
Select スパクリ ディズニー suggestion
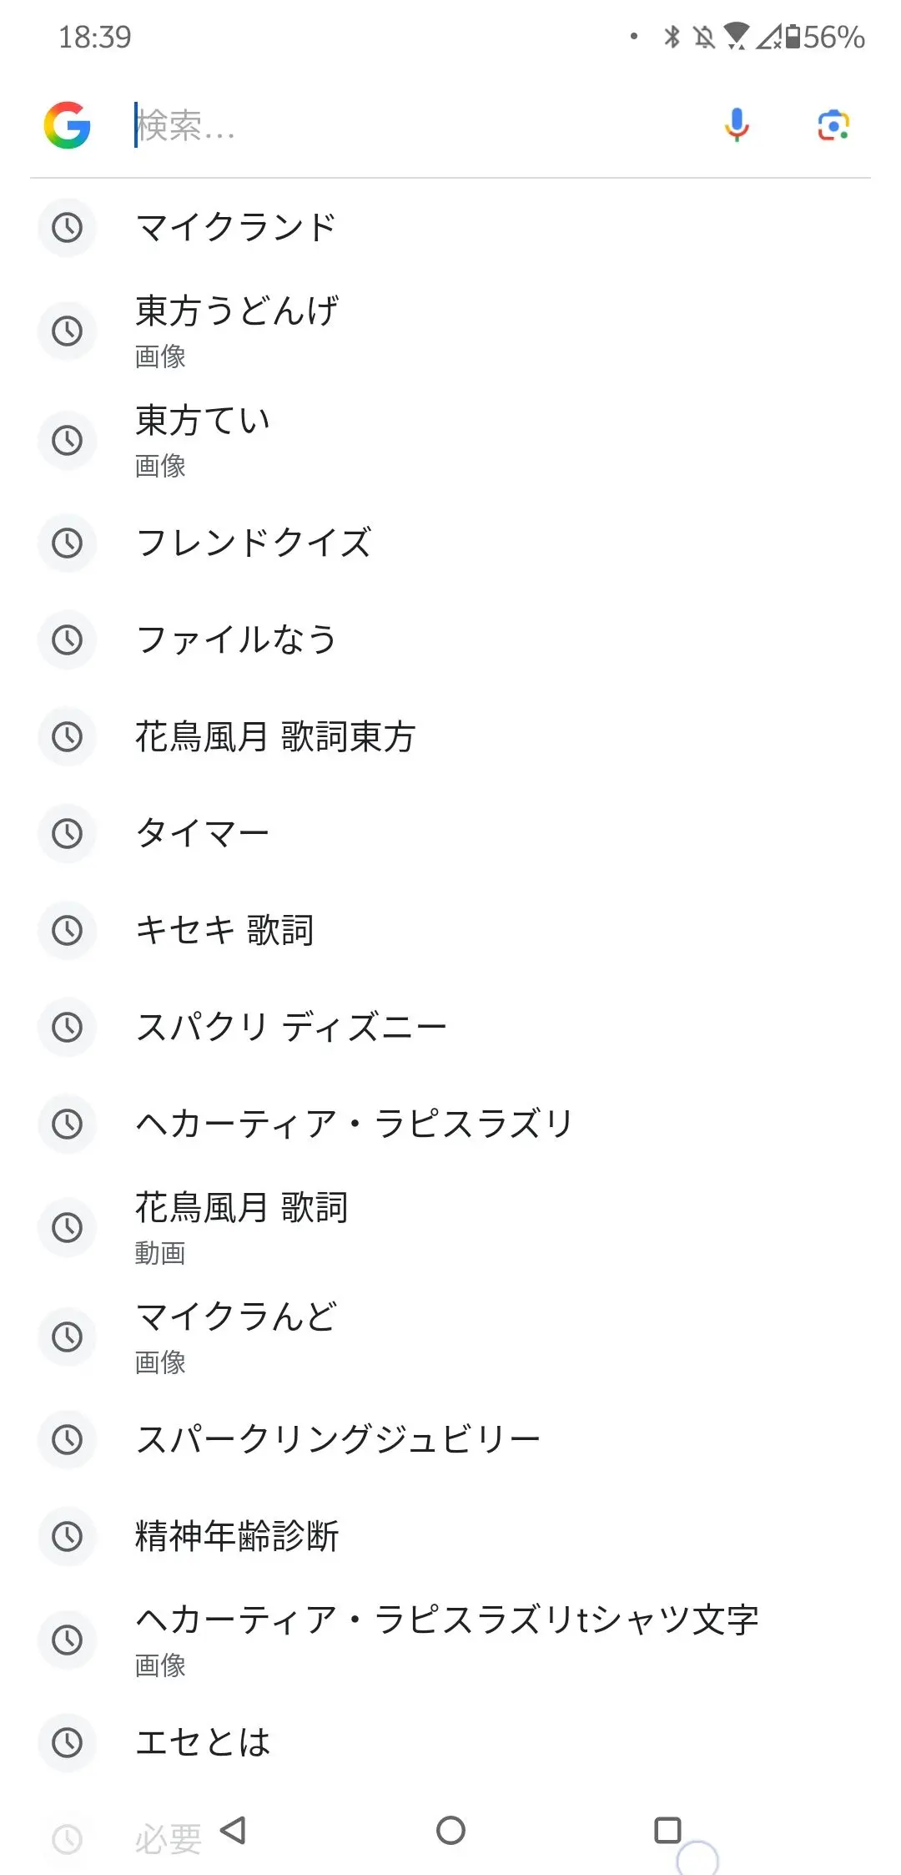(450, 1027)
